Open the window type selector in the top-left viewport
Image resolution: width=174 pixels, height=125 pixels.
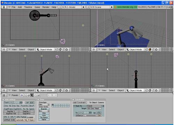[4, 50]
